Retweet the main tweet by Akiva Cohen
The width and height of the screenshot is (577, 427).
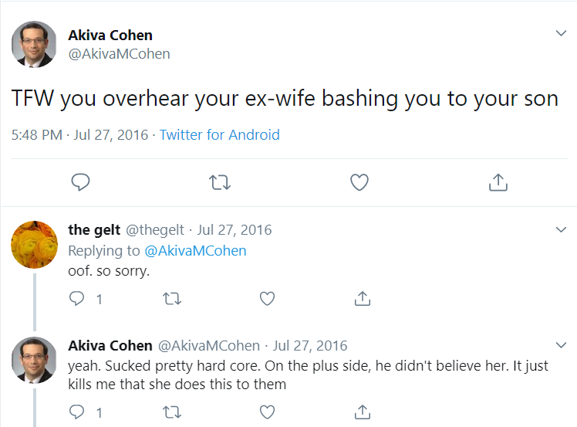click(x=220, y=182)
